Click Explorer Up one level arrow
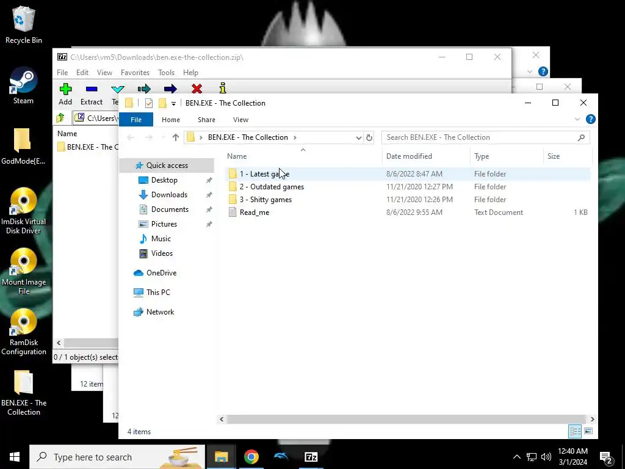 tap(175, 137)
